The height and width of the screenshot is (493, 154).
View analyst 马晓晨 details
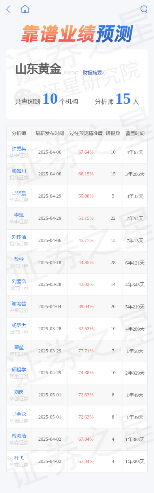(x=19, y=193)
